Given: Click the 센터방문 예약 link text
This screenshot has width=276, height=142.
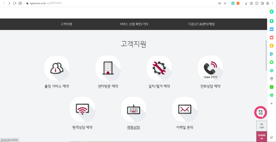Looking at the screenshot, I should [108, 86].
